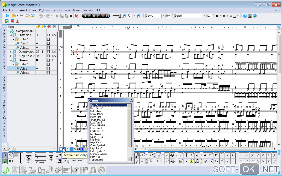Collapse the Drums track node

point(11,60)
